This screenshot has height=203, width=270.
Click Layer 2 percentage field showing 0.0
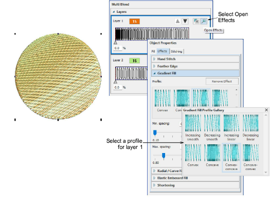(118, 88)
